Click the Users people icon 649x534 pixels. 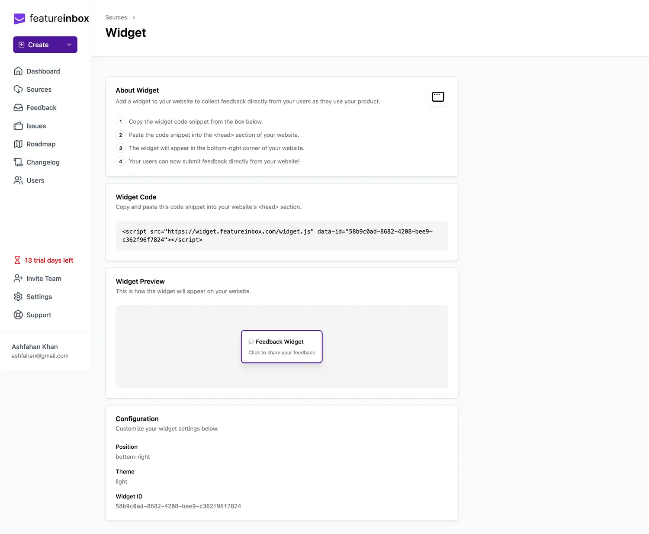(x=18, y=180)
